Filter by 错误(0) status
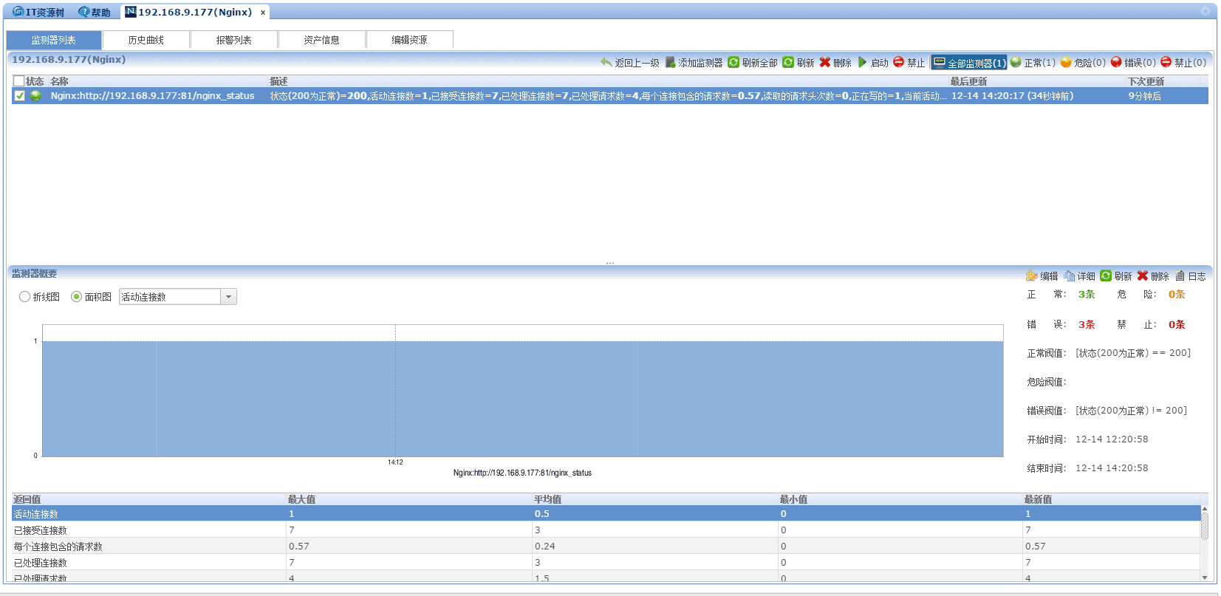 click(x=1133, y=63)
